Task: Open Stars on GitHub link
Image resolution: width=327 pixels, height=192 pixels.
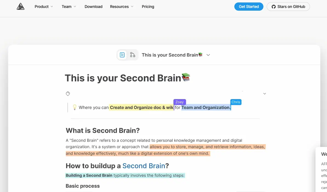Action: point(288,7)
